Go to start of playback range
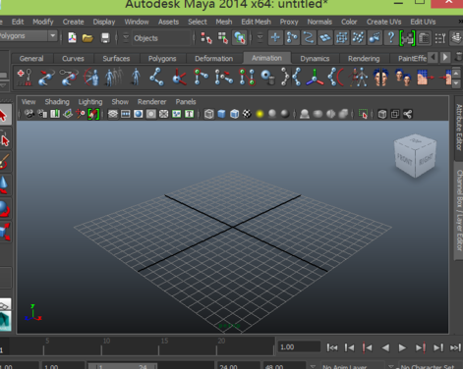 [x=332, y=347]
